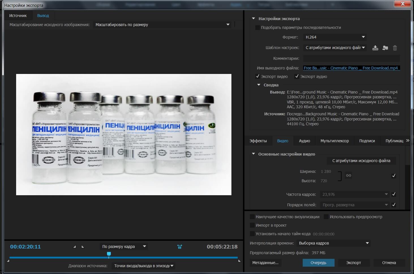
Task: Click the width value 1 280
Action: 326,171
